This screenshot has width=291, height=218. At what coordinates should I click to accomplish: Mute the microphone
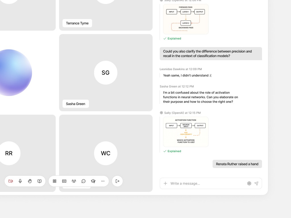(x=20, y=181)
